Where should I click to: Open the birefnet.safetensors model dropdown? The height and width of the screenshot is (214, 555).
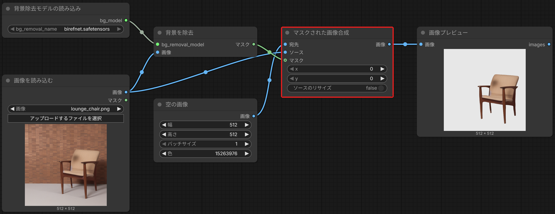66,29
